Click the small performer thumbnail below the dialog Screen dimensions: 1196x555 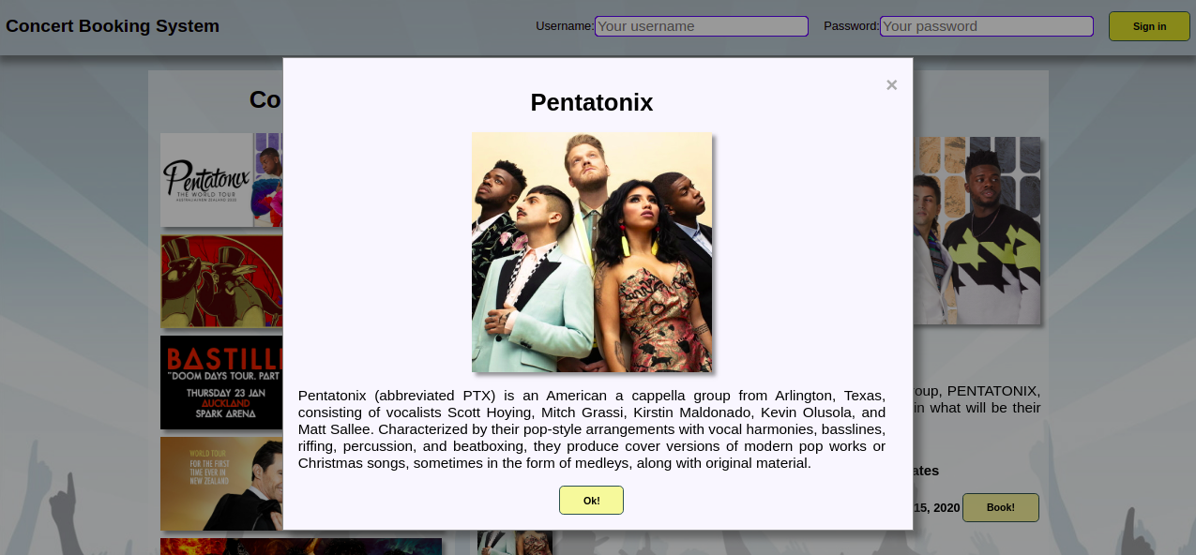point(514,543)
